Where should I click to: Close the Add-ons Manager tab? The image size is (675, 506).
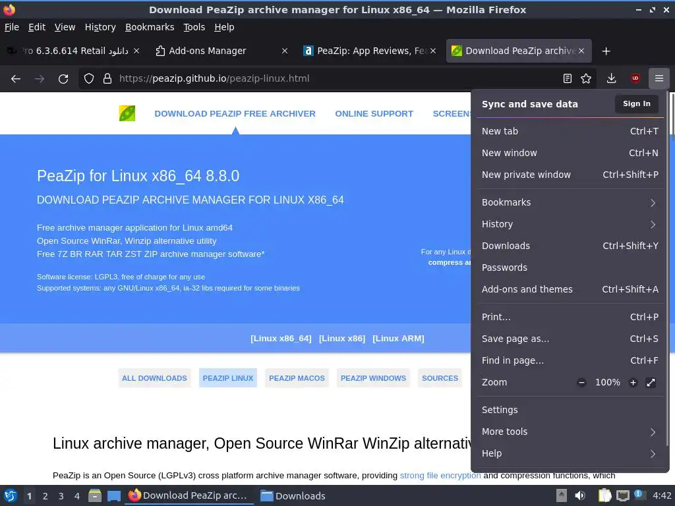pos(285,51)
